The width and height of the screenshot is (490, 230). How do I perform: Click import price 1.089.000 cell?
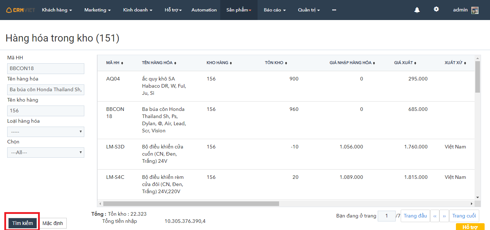[x=351, y=177]
